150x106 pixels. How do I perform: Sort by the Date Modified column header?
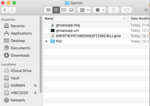click(x=139, y=18)
